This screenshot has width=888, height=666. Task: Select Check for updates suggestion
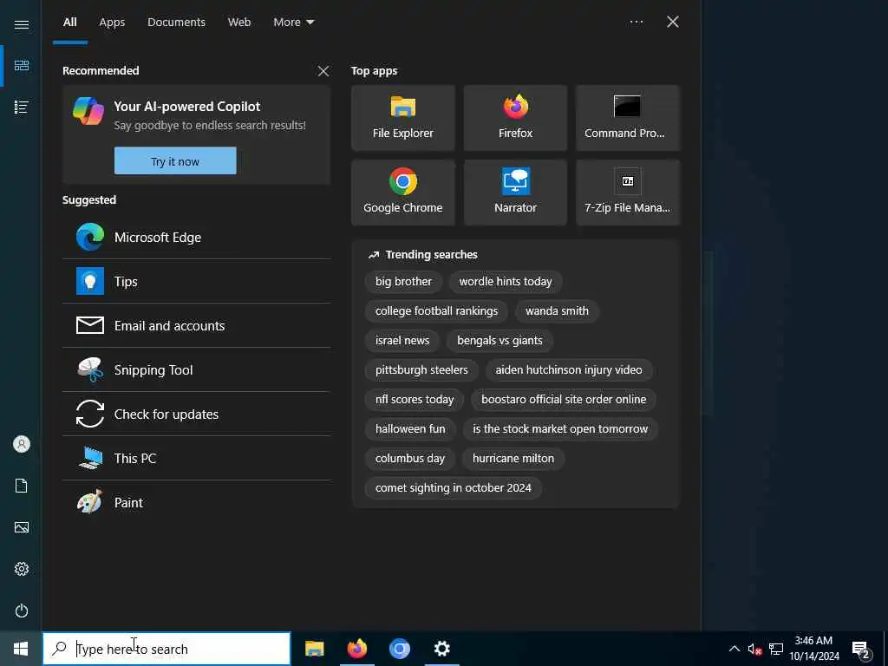pyautogui.click(x=197, y=414)
